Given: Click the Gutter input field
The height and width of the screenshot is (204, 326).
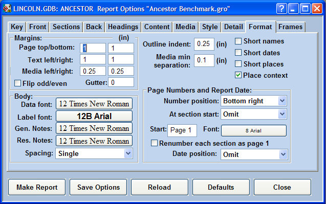Looking at the screenshot, I should click(121, 82).
